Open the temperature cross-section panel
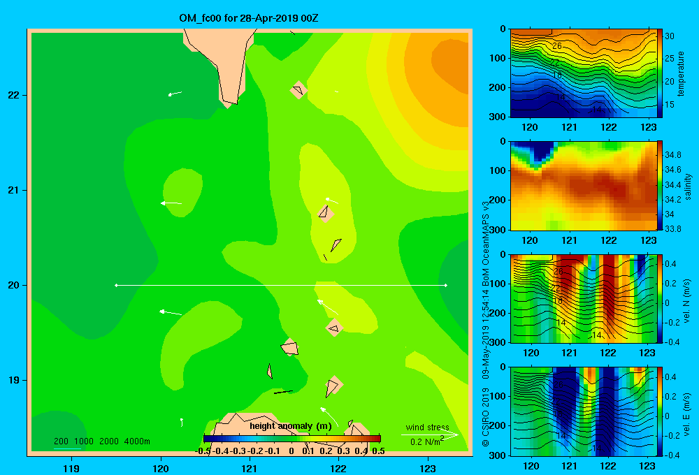 coord(583,73)
